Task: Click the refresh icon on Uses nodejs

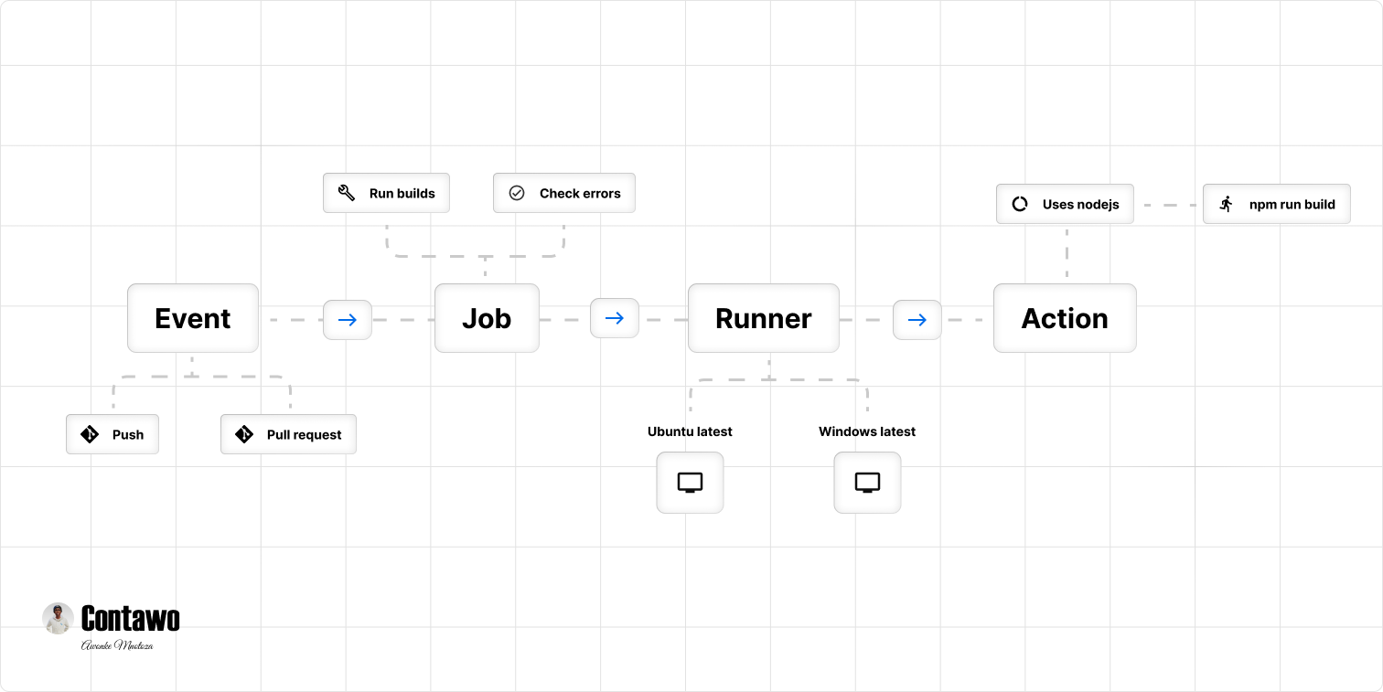Action: pyautogui.click(x=1020, y=204)
